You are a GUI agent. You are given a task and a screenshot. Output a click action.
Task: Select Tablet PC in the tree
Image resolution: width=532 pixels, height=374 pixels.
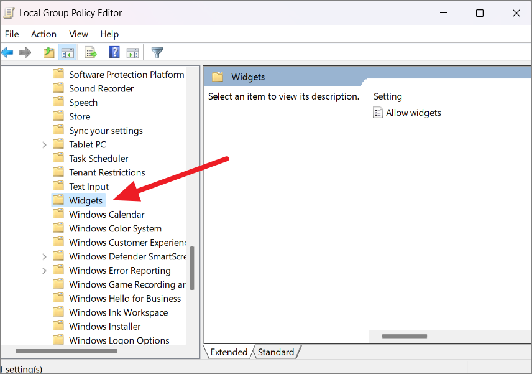pos(88,144)
